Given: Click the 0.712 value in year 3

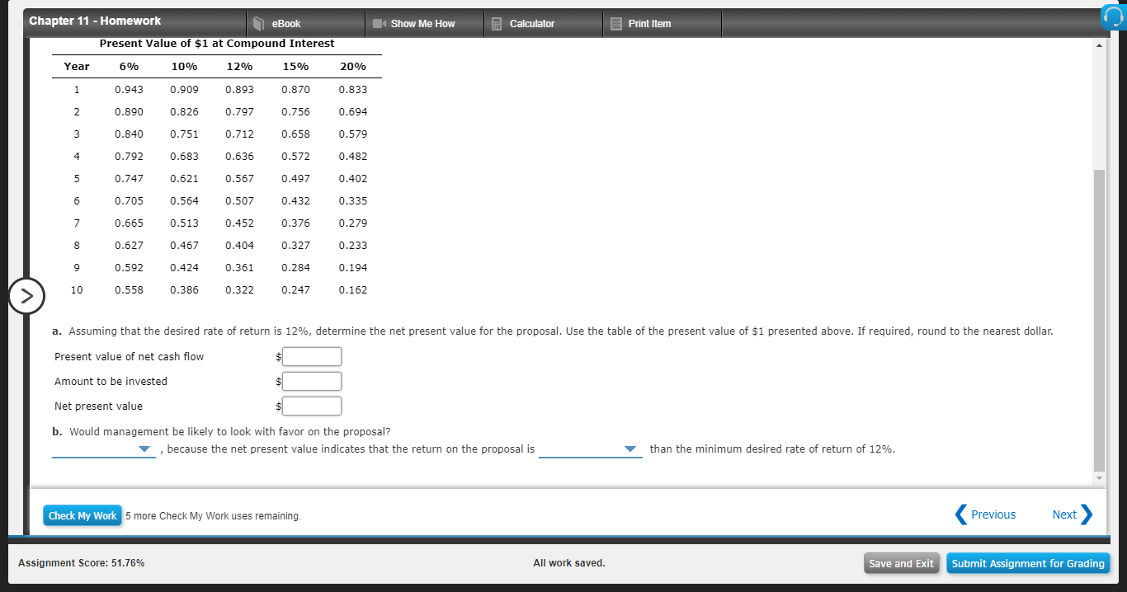Looking at the screenshot, I should pos(239,134).
